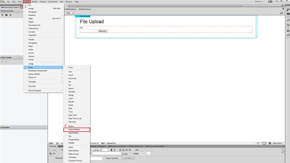Click the point-to-file target icon

coord(123,154)
